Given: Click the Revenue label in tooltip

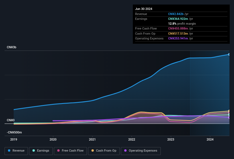Looking at the screenshot, I should pos(141,14).
